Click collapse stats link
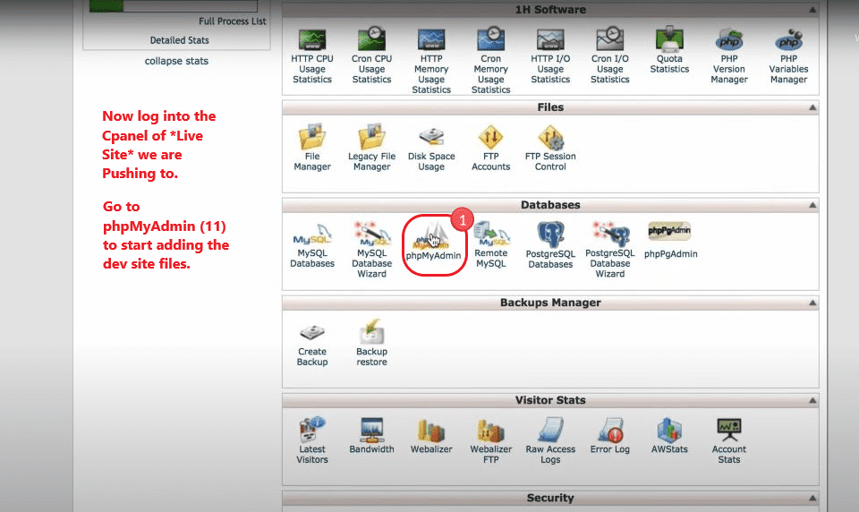 (176, 61)
